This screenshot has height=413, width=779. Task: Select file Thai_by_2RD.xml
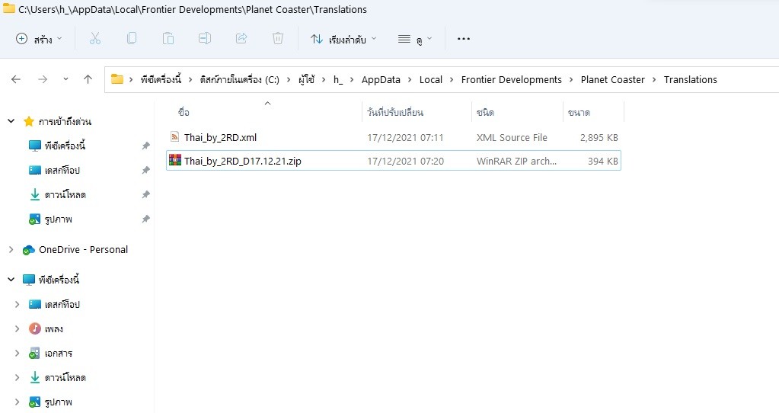(220, 137)
